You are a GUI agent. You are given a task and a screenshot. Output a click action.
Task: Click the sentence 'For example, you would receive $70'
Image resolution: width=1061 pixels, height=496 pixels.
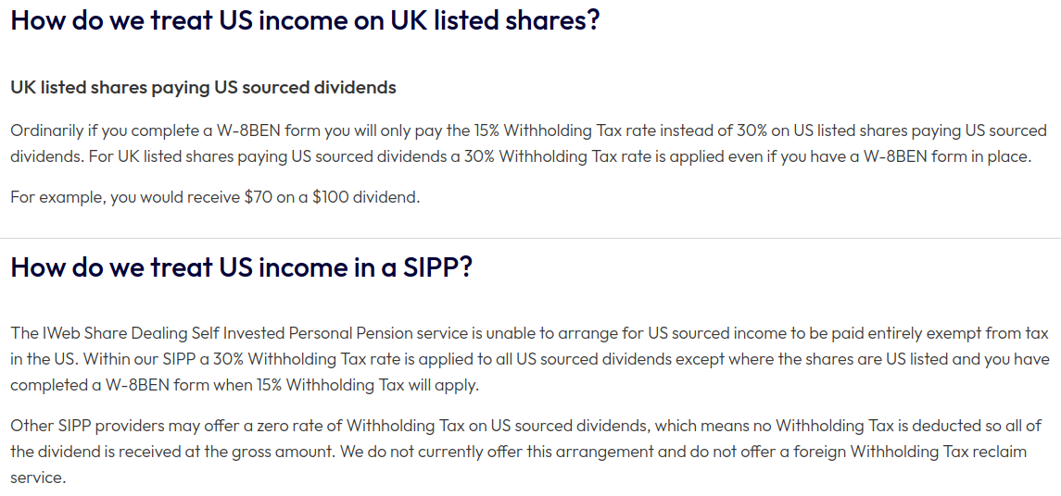click(x=215, y=199)
